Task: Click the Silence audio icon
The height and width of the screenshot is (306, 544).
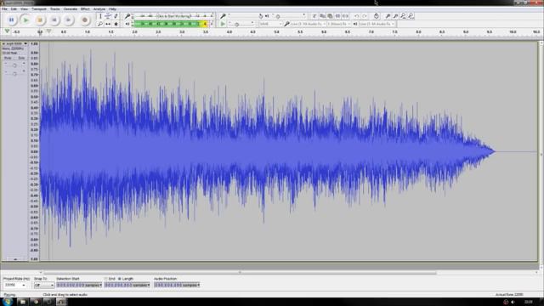Action: (345, 16)
